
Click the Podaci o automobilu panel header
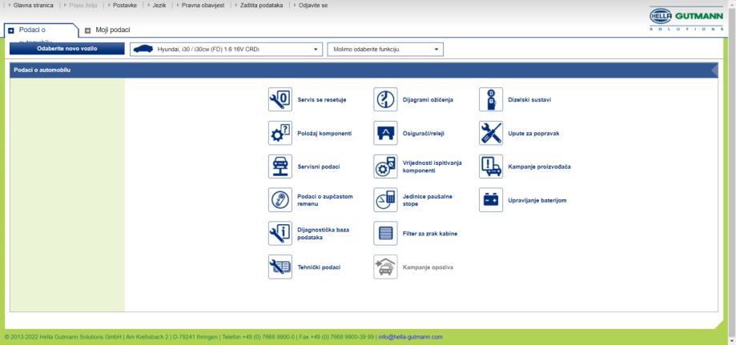coord(364,70)
